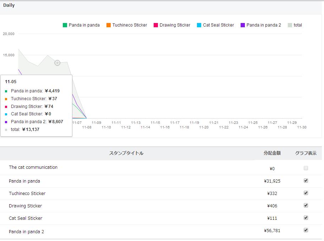
Task: Uncheck Panda in panda graph display checkbox
Action: 306,180
